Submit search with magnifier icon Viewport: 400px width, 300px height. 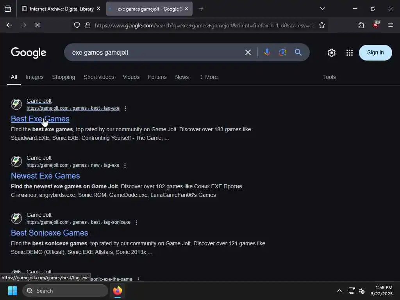click(x=298, y=52)
